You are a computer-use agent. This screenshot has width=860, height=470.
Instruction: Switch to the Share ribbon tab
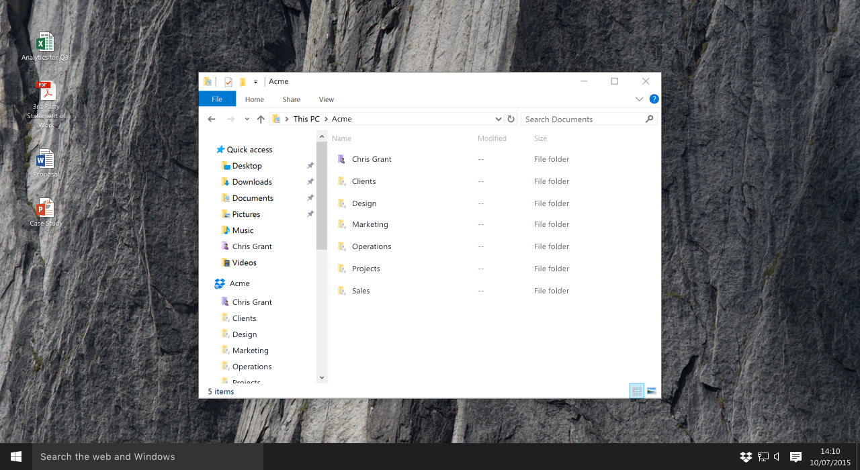point(292,99)
